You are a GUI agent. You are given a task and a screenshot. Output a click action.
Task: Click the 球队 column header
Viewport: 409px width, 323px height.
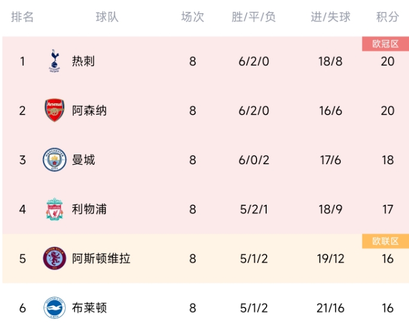pos(107,17)
